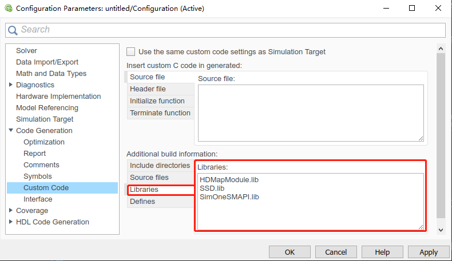Open the Help documentation button
Viewport: 452px width, 261px height.
pyautogui.click(x=382, y=252)
